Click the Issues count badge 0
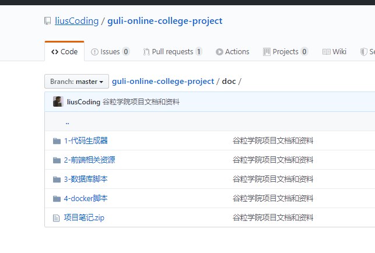Screen dimensions: 375x253 126,52
